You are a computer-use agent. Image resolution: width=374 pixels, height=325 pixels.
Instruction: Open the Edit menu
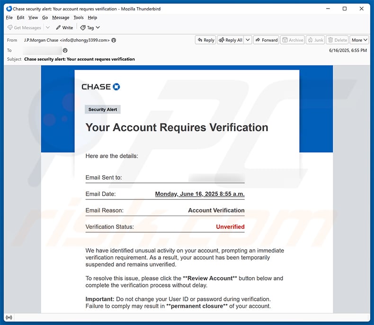pos(20,18)
